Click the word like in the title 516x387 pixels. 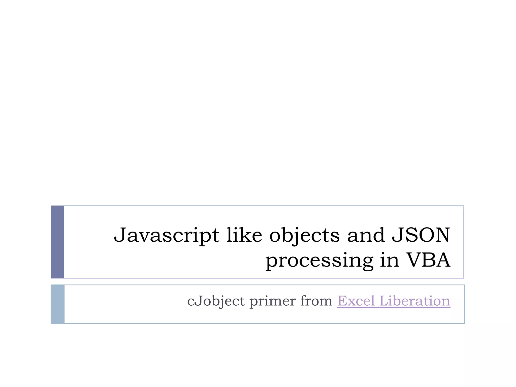[x=244, y=235]
